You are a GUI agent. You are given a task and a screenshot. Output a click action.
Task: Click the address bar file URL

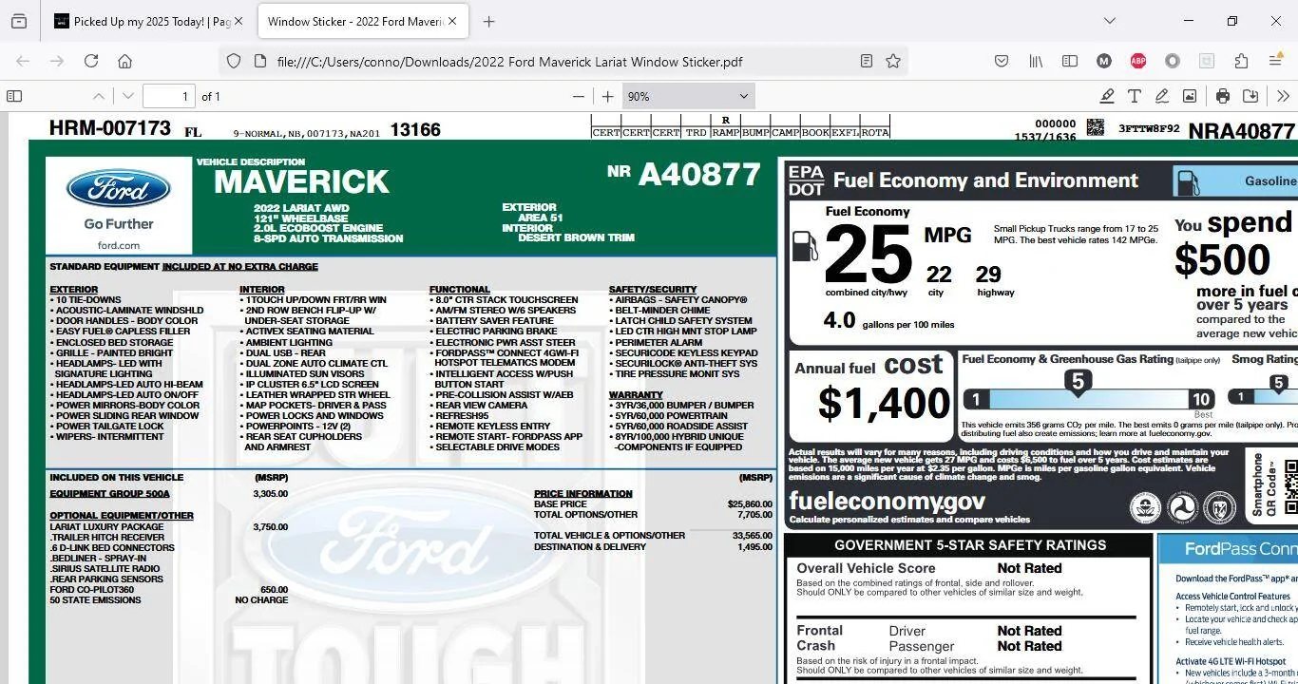click(510, 62)
